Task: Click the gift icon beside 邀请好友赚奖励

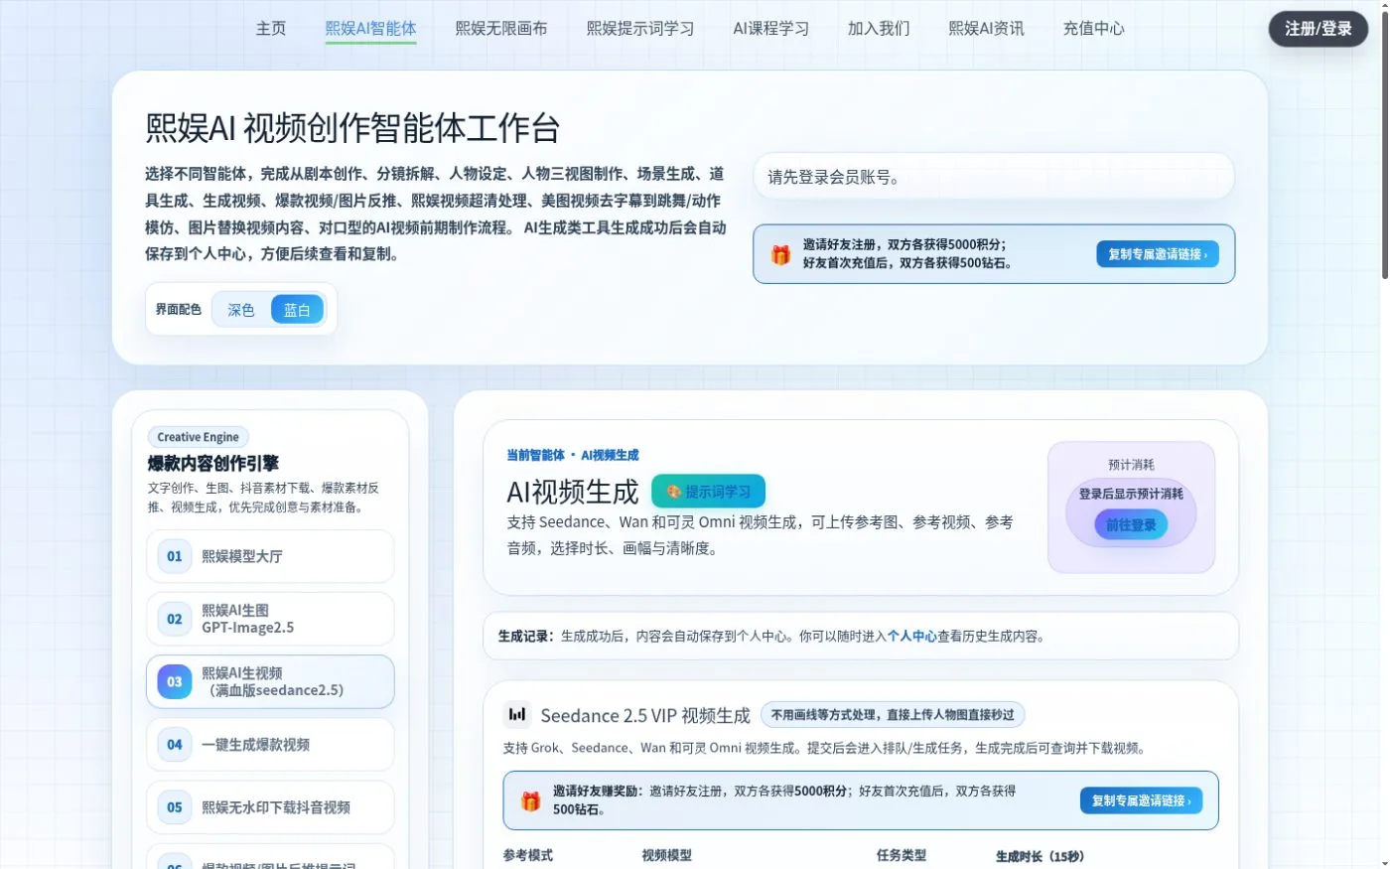Action: coord(531,800)
